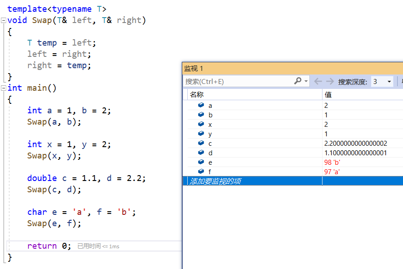Select the 值 column header
Viewport: 403px width, 269px height.
pyautogui.click(x=363, y=95)
